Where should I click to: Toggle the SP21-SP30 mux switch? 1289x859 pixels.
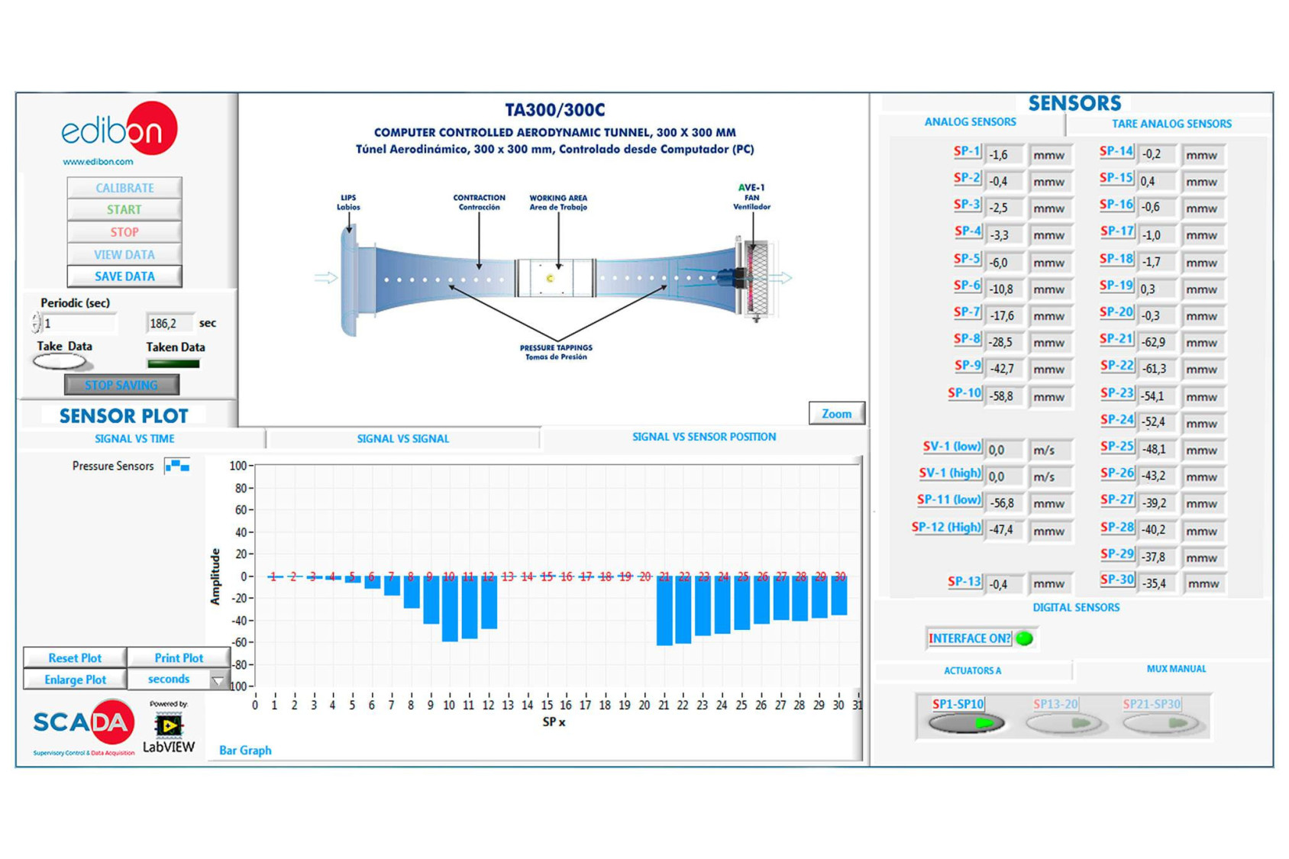(1160, 722)
